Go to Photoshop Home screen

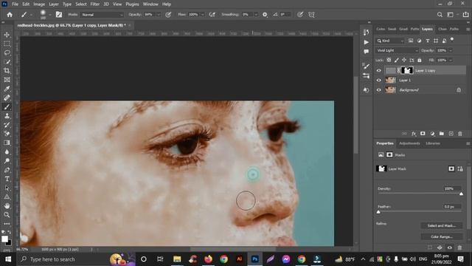(10, 15)
